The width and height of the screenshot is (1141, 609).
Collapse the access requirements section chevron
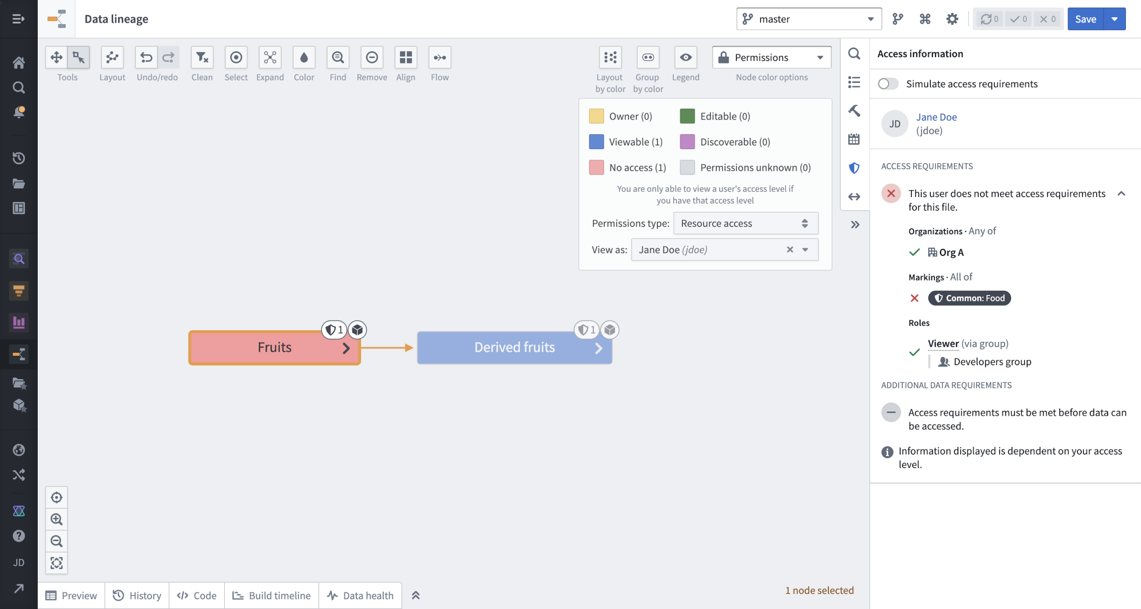click(x=1122, y=194)
